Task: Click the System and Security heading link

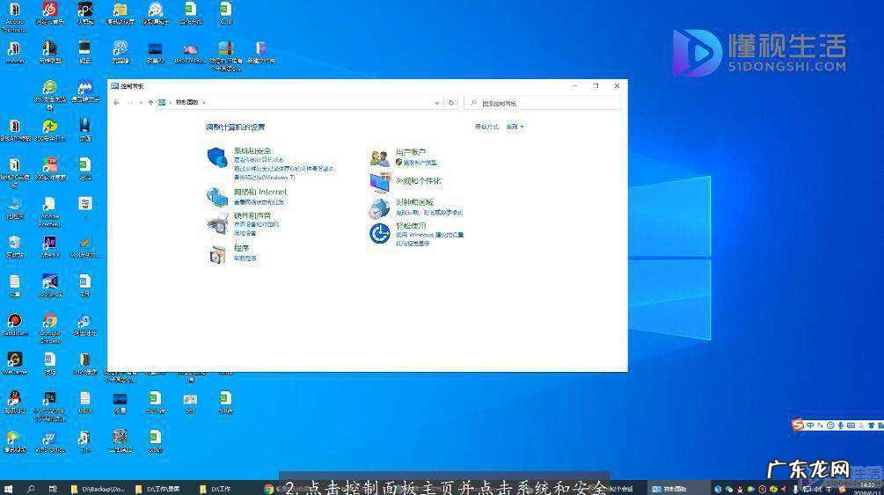Action: click(252, 151)
